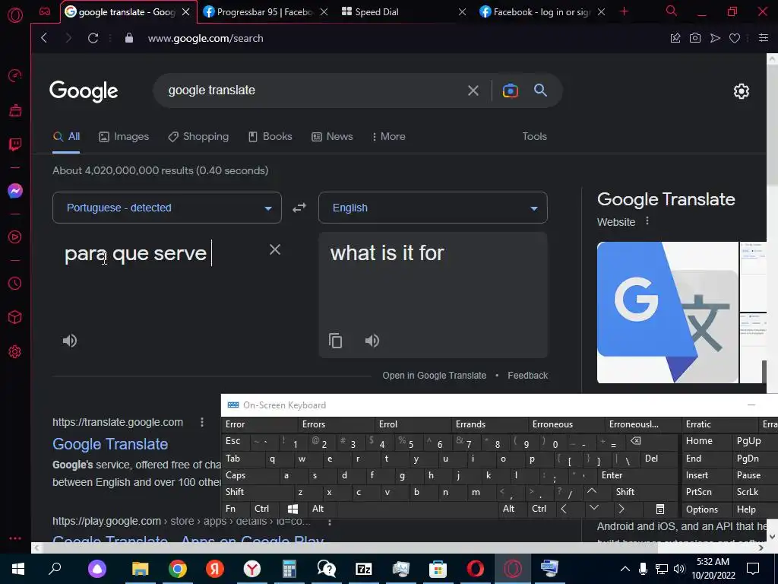This screenshot has height=584, width=778.
Task: Search tabs magnifier in title bar
Action: pos(672,11)
